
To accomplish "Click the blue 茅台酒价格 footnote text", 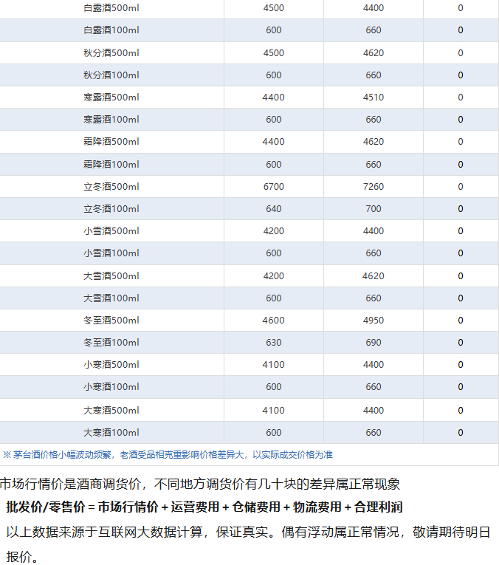I will click(x=168, y=455).
